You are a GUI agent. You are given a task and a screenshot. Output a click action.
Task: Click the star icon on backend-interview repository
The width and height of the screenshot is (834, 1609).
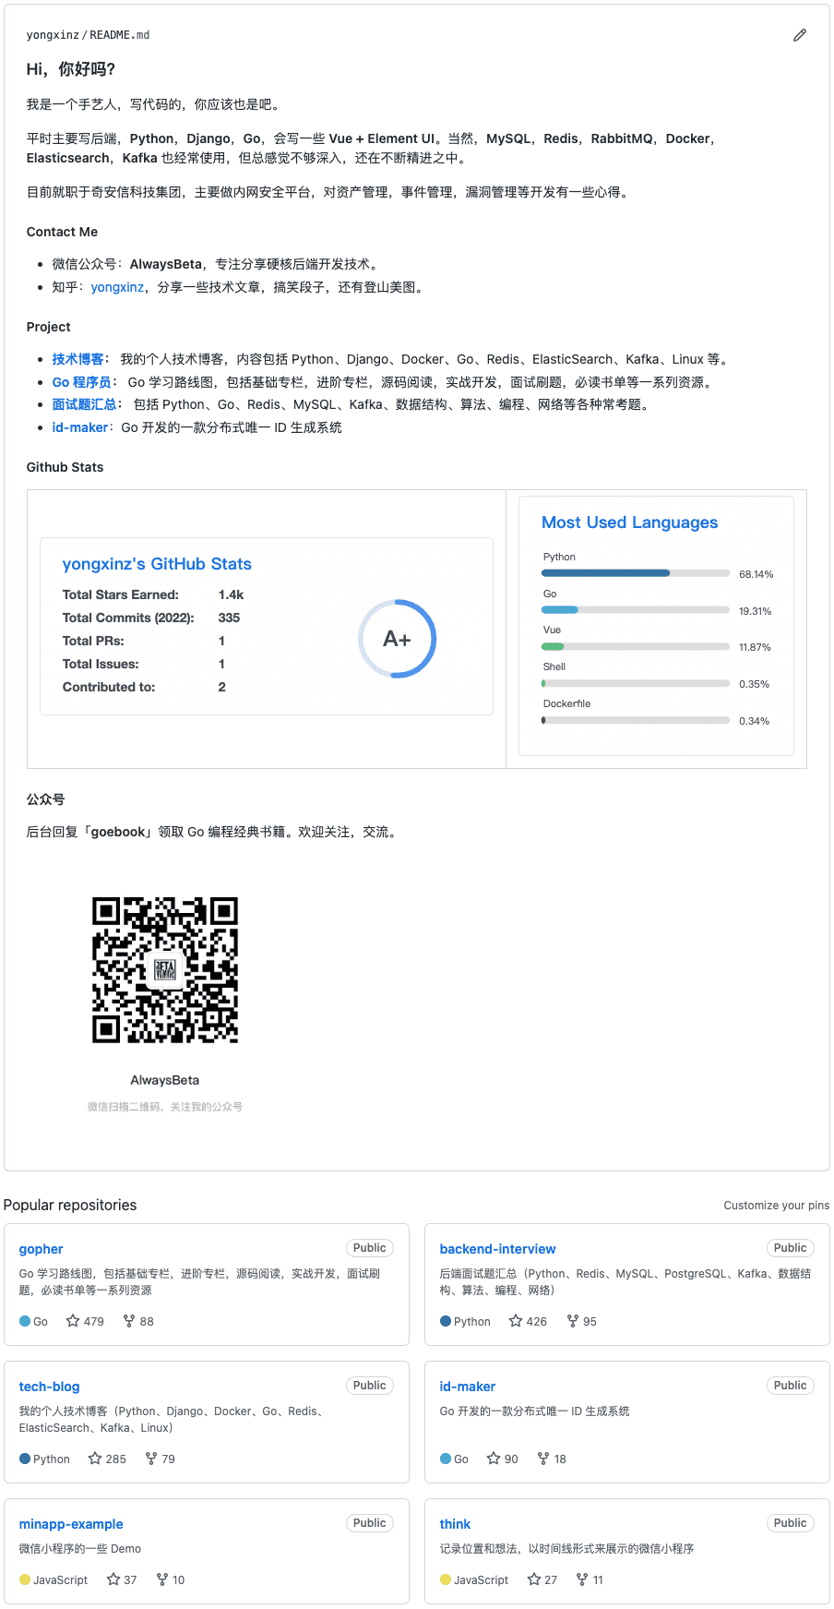pos(516,1321)
